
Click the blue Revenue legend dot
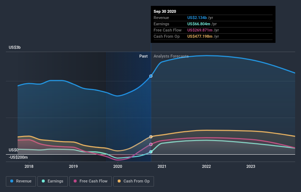12,181
